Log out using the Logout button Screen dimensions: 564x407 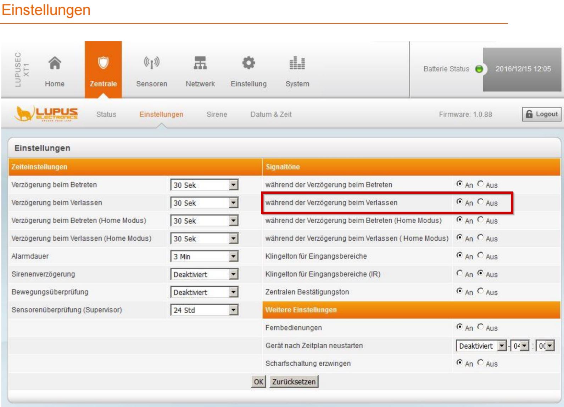click(541, 114)
